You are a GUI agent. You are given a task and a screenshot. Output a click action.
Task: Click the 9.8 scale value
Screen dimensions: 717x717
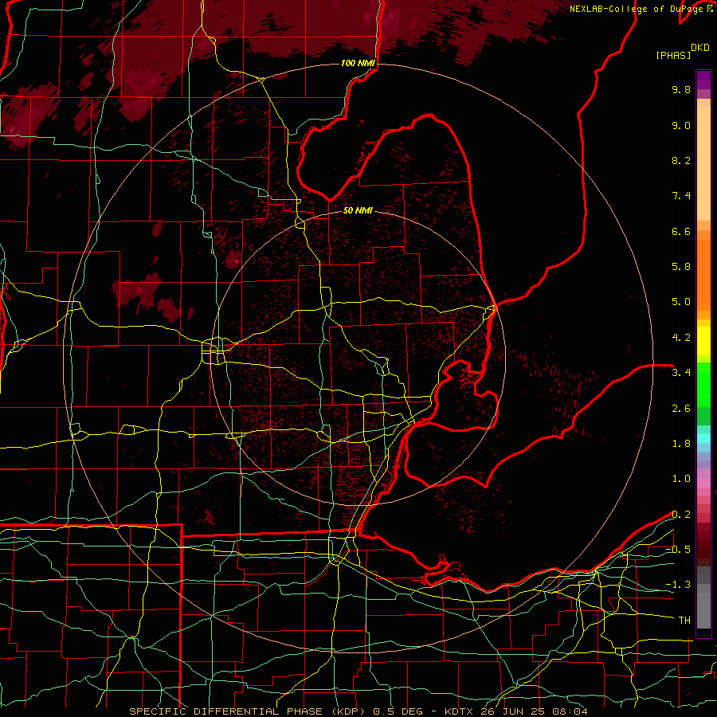click(681, 89)
